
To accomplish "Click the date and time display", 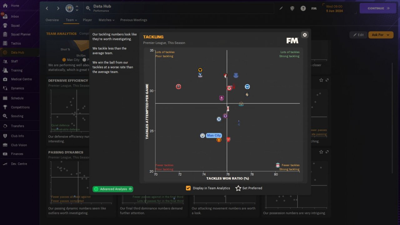I will click(x=335, y=8).
